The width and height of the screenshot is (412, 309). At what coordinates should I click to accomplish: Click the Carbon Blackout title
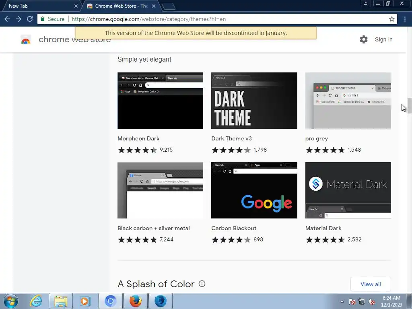234,228
